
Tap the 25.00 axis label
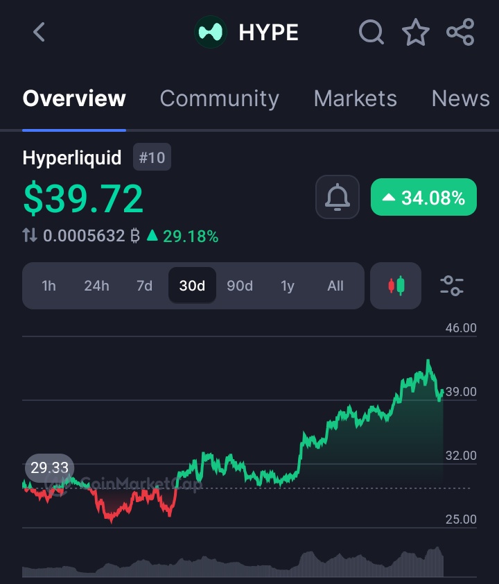tap(461, 519)
